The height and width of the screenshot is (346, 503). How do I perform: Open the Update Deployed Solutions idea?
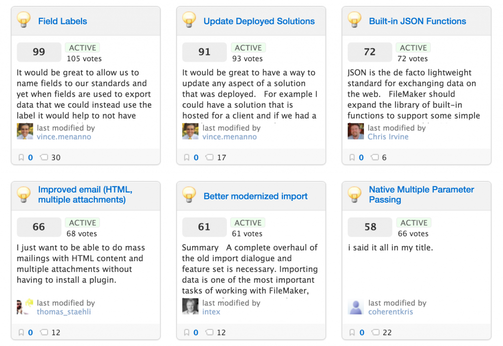259,21
